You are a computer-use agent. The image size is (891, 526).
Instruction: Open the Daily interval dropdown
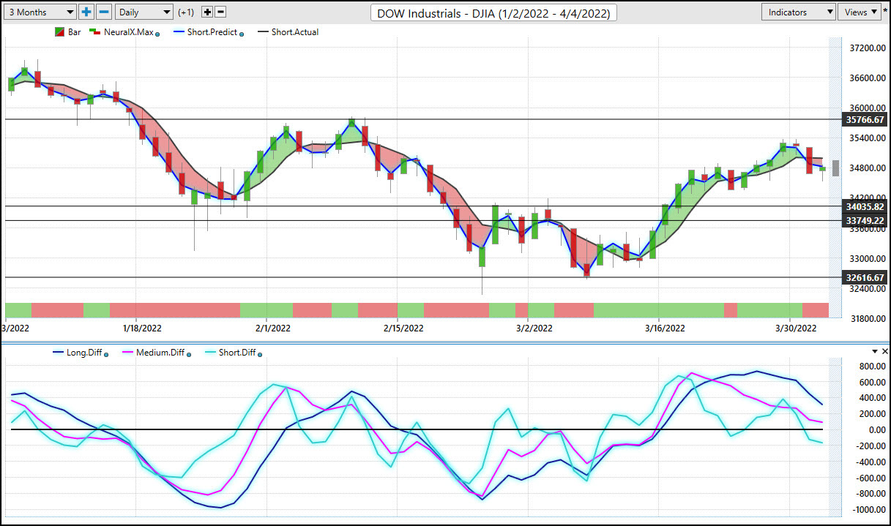[144, 12]
